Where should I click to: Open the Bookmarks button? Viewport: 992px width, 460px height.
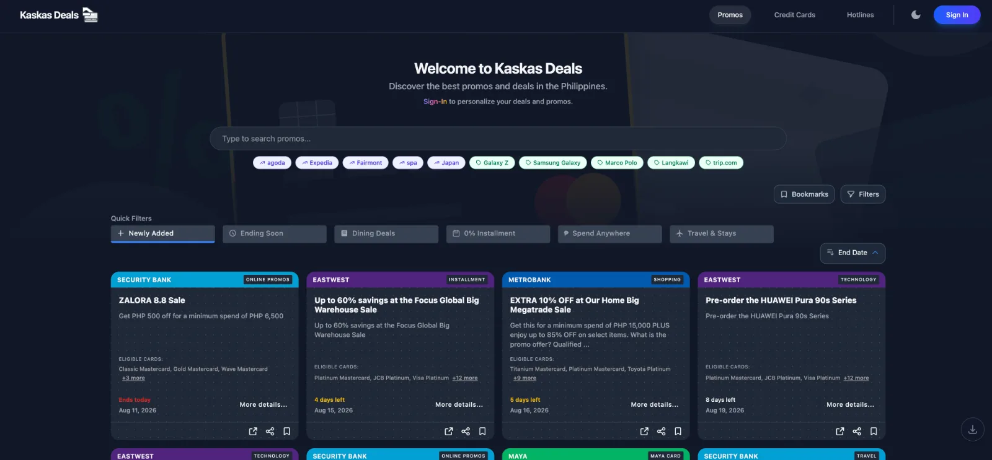click(x=804, y=194)
